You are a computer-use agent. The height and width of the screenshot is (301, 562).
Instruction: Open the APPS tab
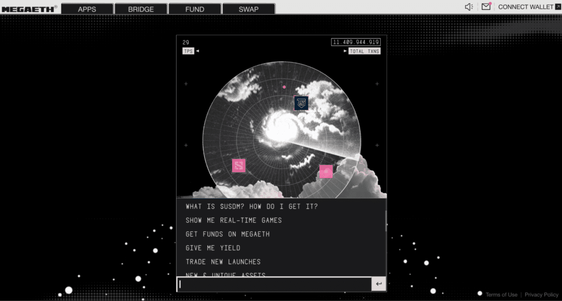point(87,9)
